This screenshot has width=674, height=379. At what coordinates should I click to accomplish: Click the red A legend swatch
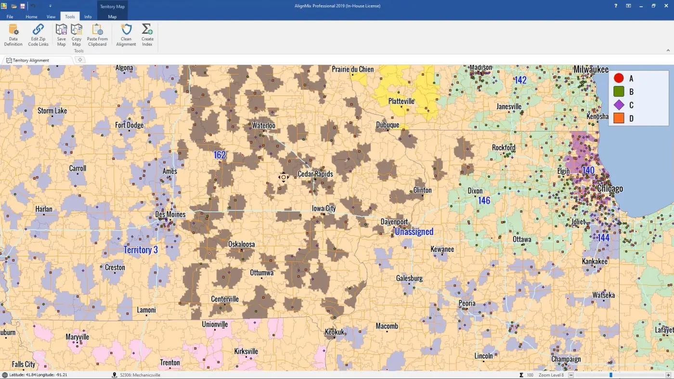(x=619, y=78)
